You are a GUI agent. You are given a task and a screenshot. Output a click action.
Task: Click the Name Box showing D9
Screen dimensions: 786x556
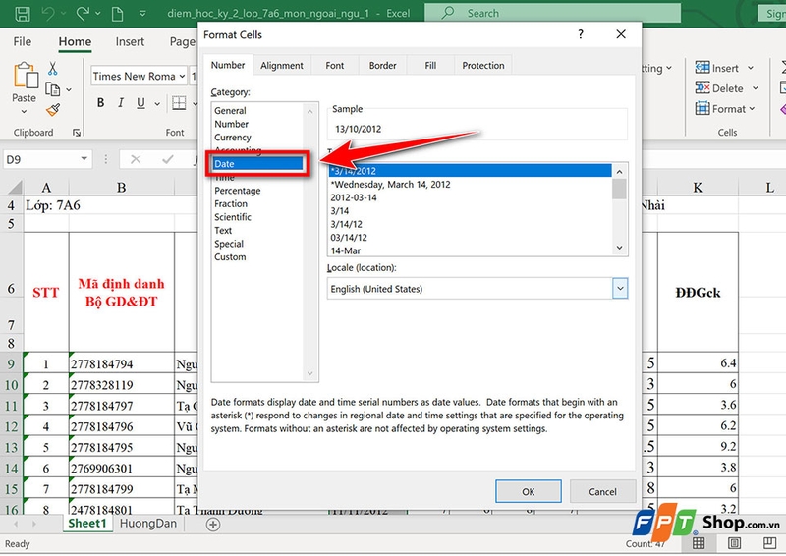[x=40, y=159]
